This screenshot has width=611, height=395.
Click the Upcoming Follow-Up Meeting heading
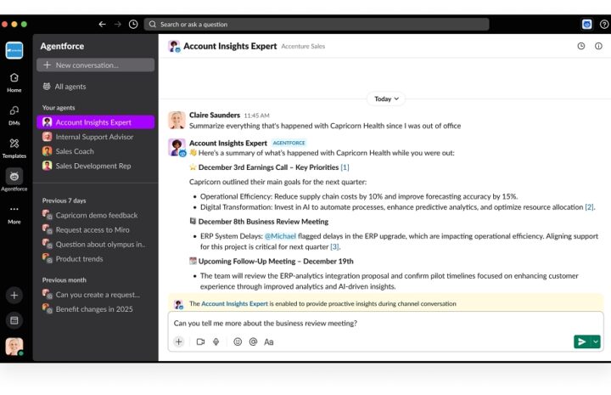(x=276, y=262)
